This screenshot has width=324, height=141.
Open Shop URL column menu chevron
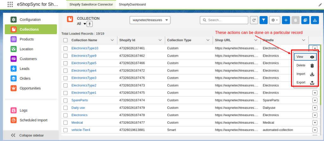pos(256,40)
